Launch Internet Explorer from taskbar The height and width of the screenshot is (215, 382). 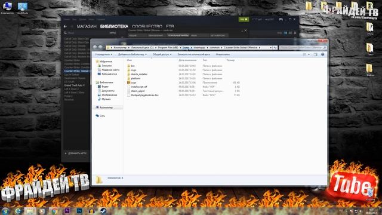coord(19,211)
